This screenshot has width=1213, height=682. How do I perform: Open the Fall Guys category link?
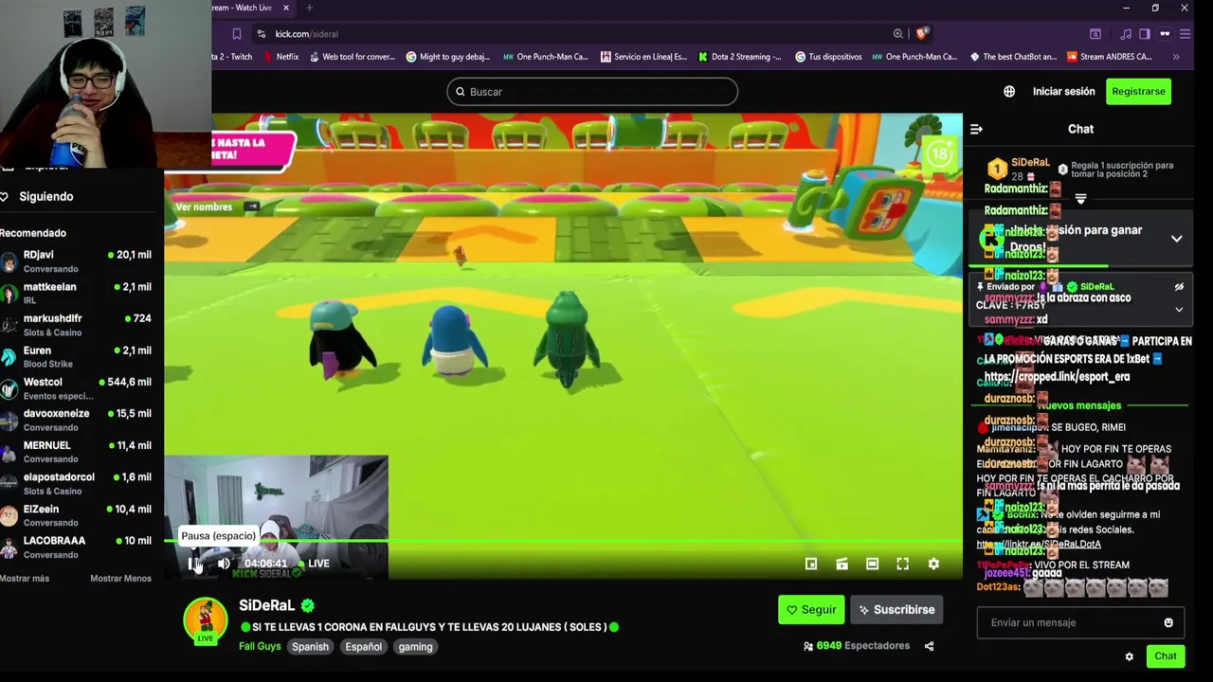pos(260,647)
